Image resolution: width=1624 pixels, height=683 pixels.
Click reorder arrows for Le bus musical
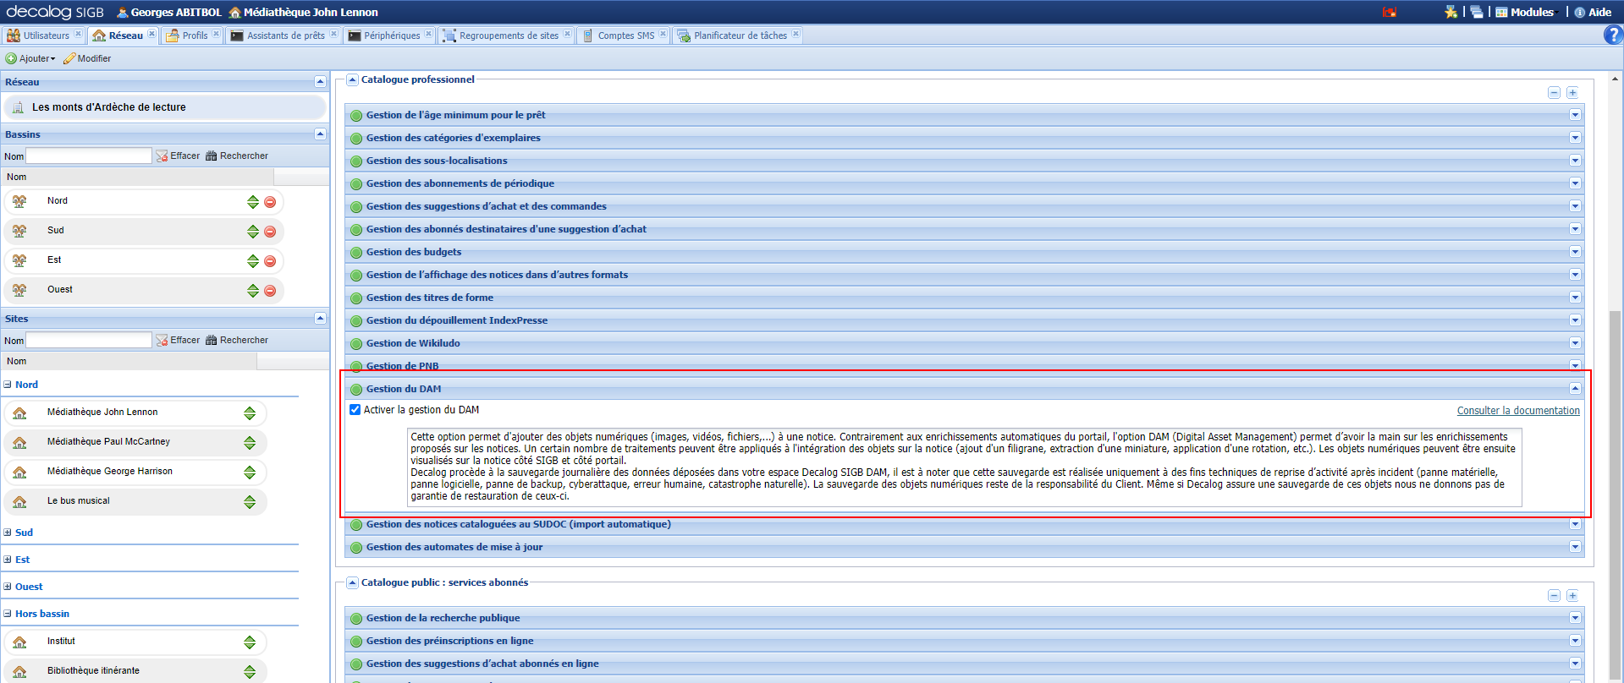pos(250,502)
